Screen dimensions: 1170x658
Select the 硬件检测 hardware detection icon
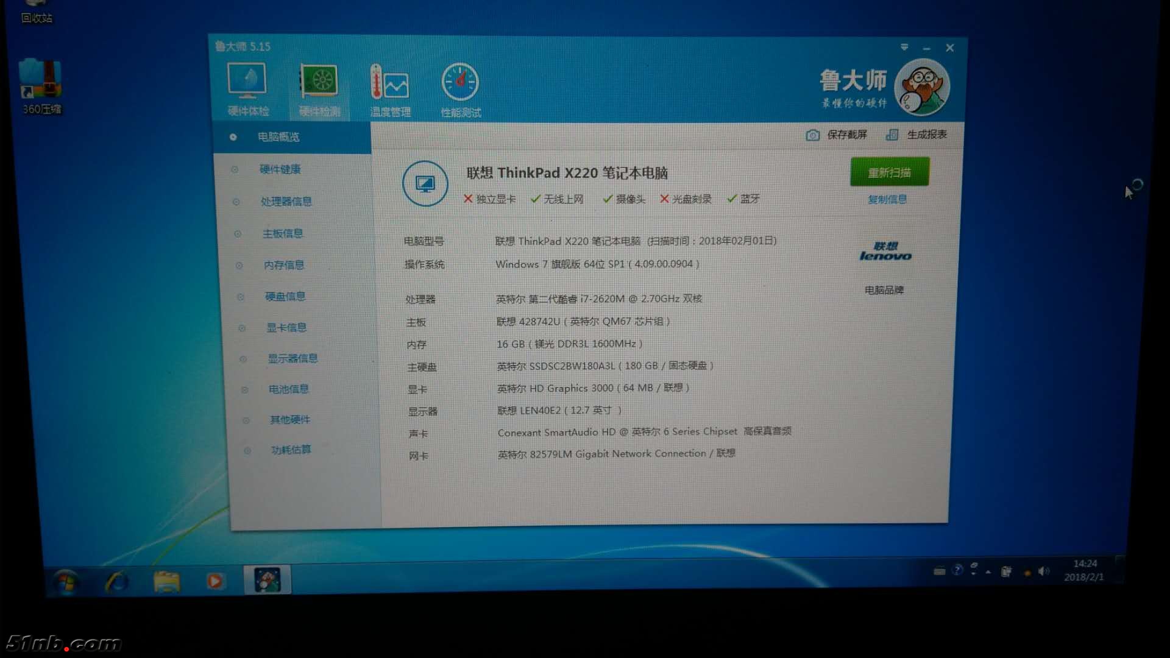coord(319,82)
